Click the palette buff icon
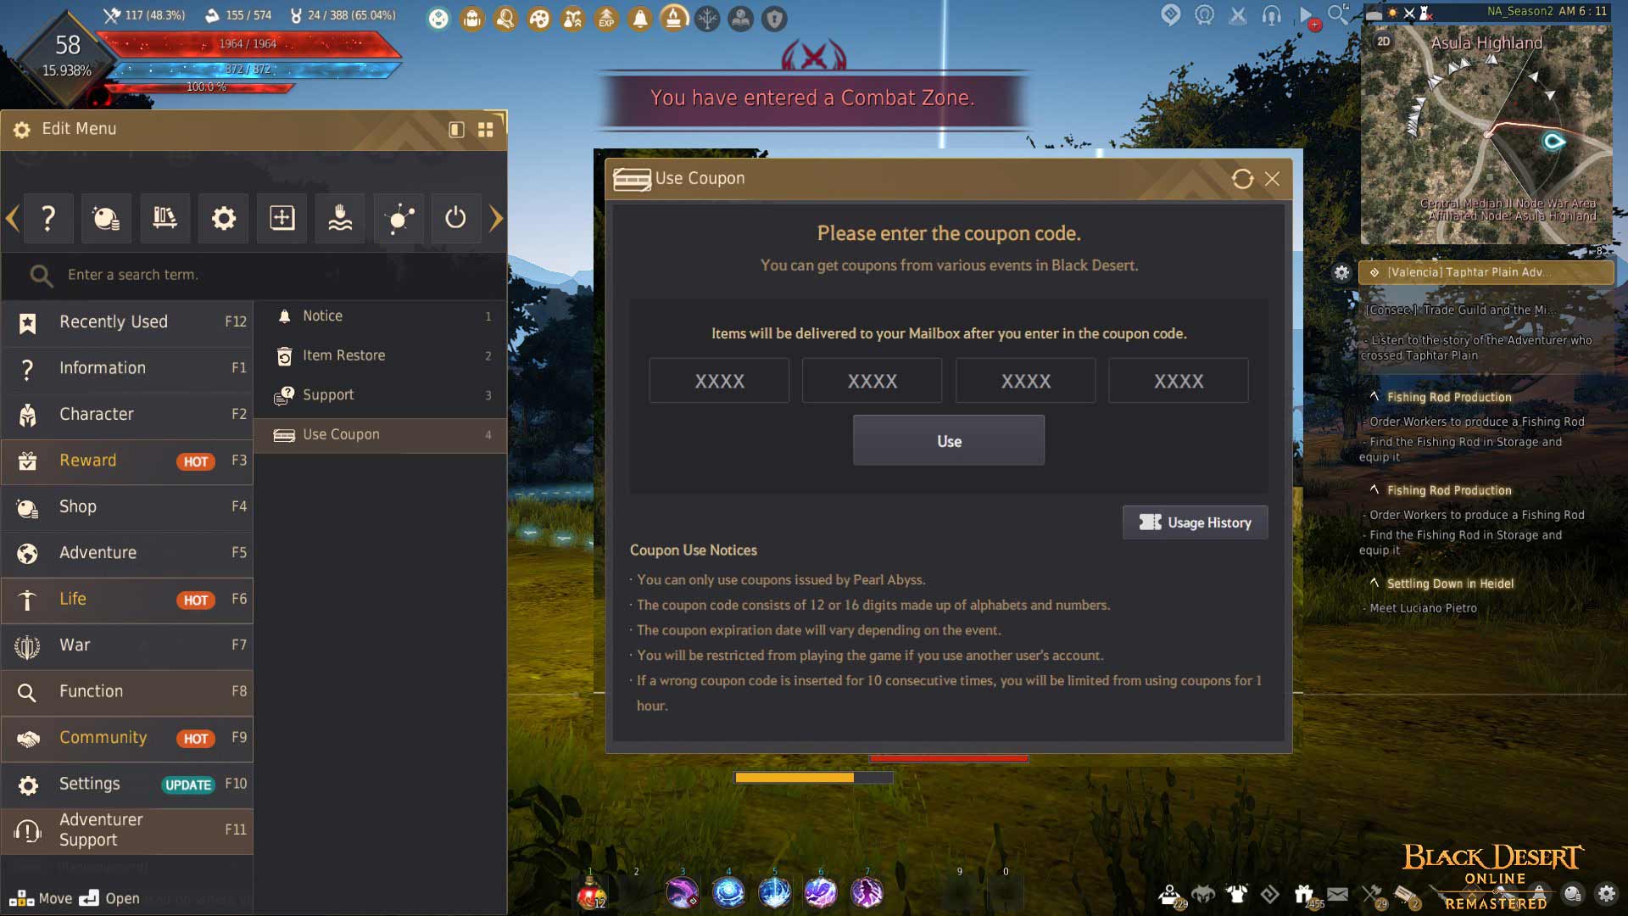The width and height of the screenshot is (1628, 916). coord(539,18)
